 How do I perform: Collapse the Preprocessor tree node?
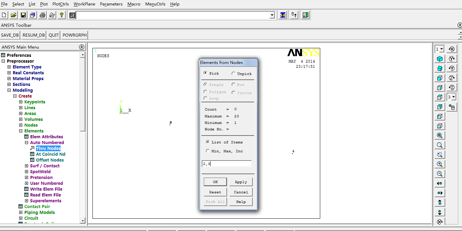3,61
